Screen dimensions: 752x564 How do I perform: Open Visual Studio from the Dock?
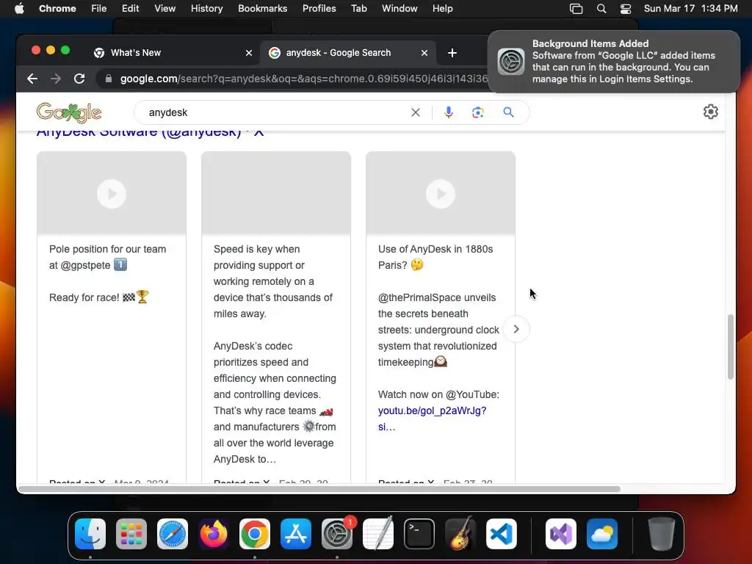561,534
